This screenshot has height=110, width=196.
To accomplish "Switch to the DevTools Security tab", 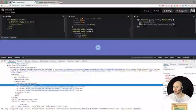I will tap(70, 61).
